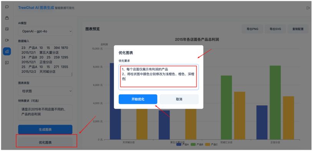Click the 数据输入 box scrollbar
This screenshot has height=151, width=313.
(x=72, y=74)
